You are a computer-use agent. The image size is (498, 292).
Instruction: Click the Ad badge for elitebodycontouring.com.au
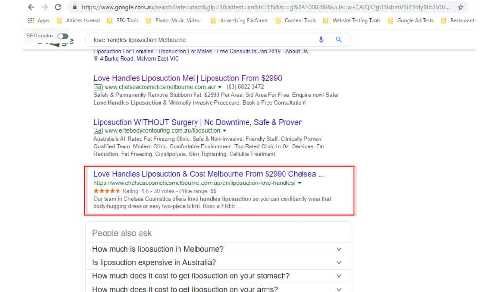pyautogui.click(x=98, y=131)
